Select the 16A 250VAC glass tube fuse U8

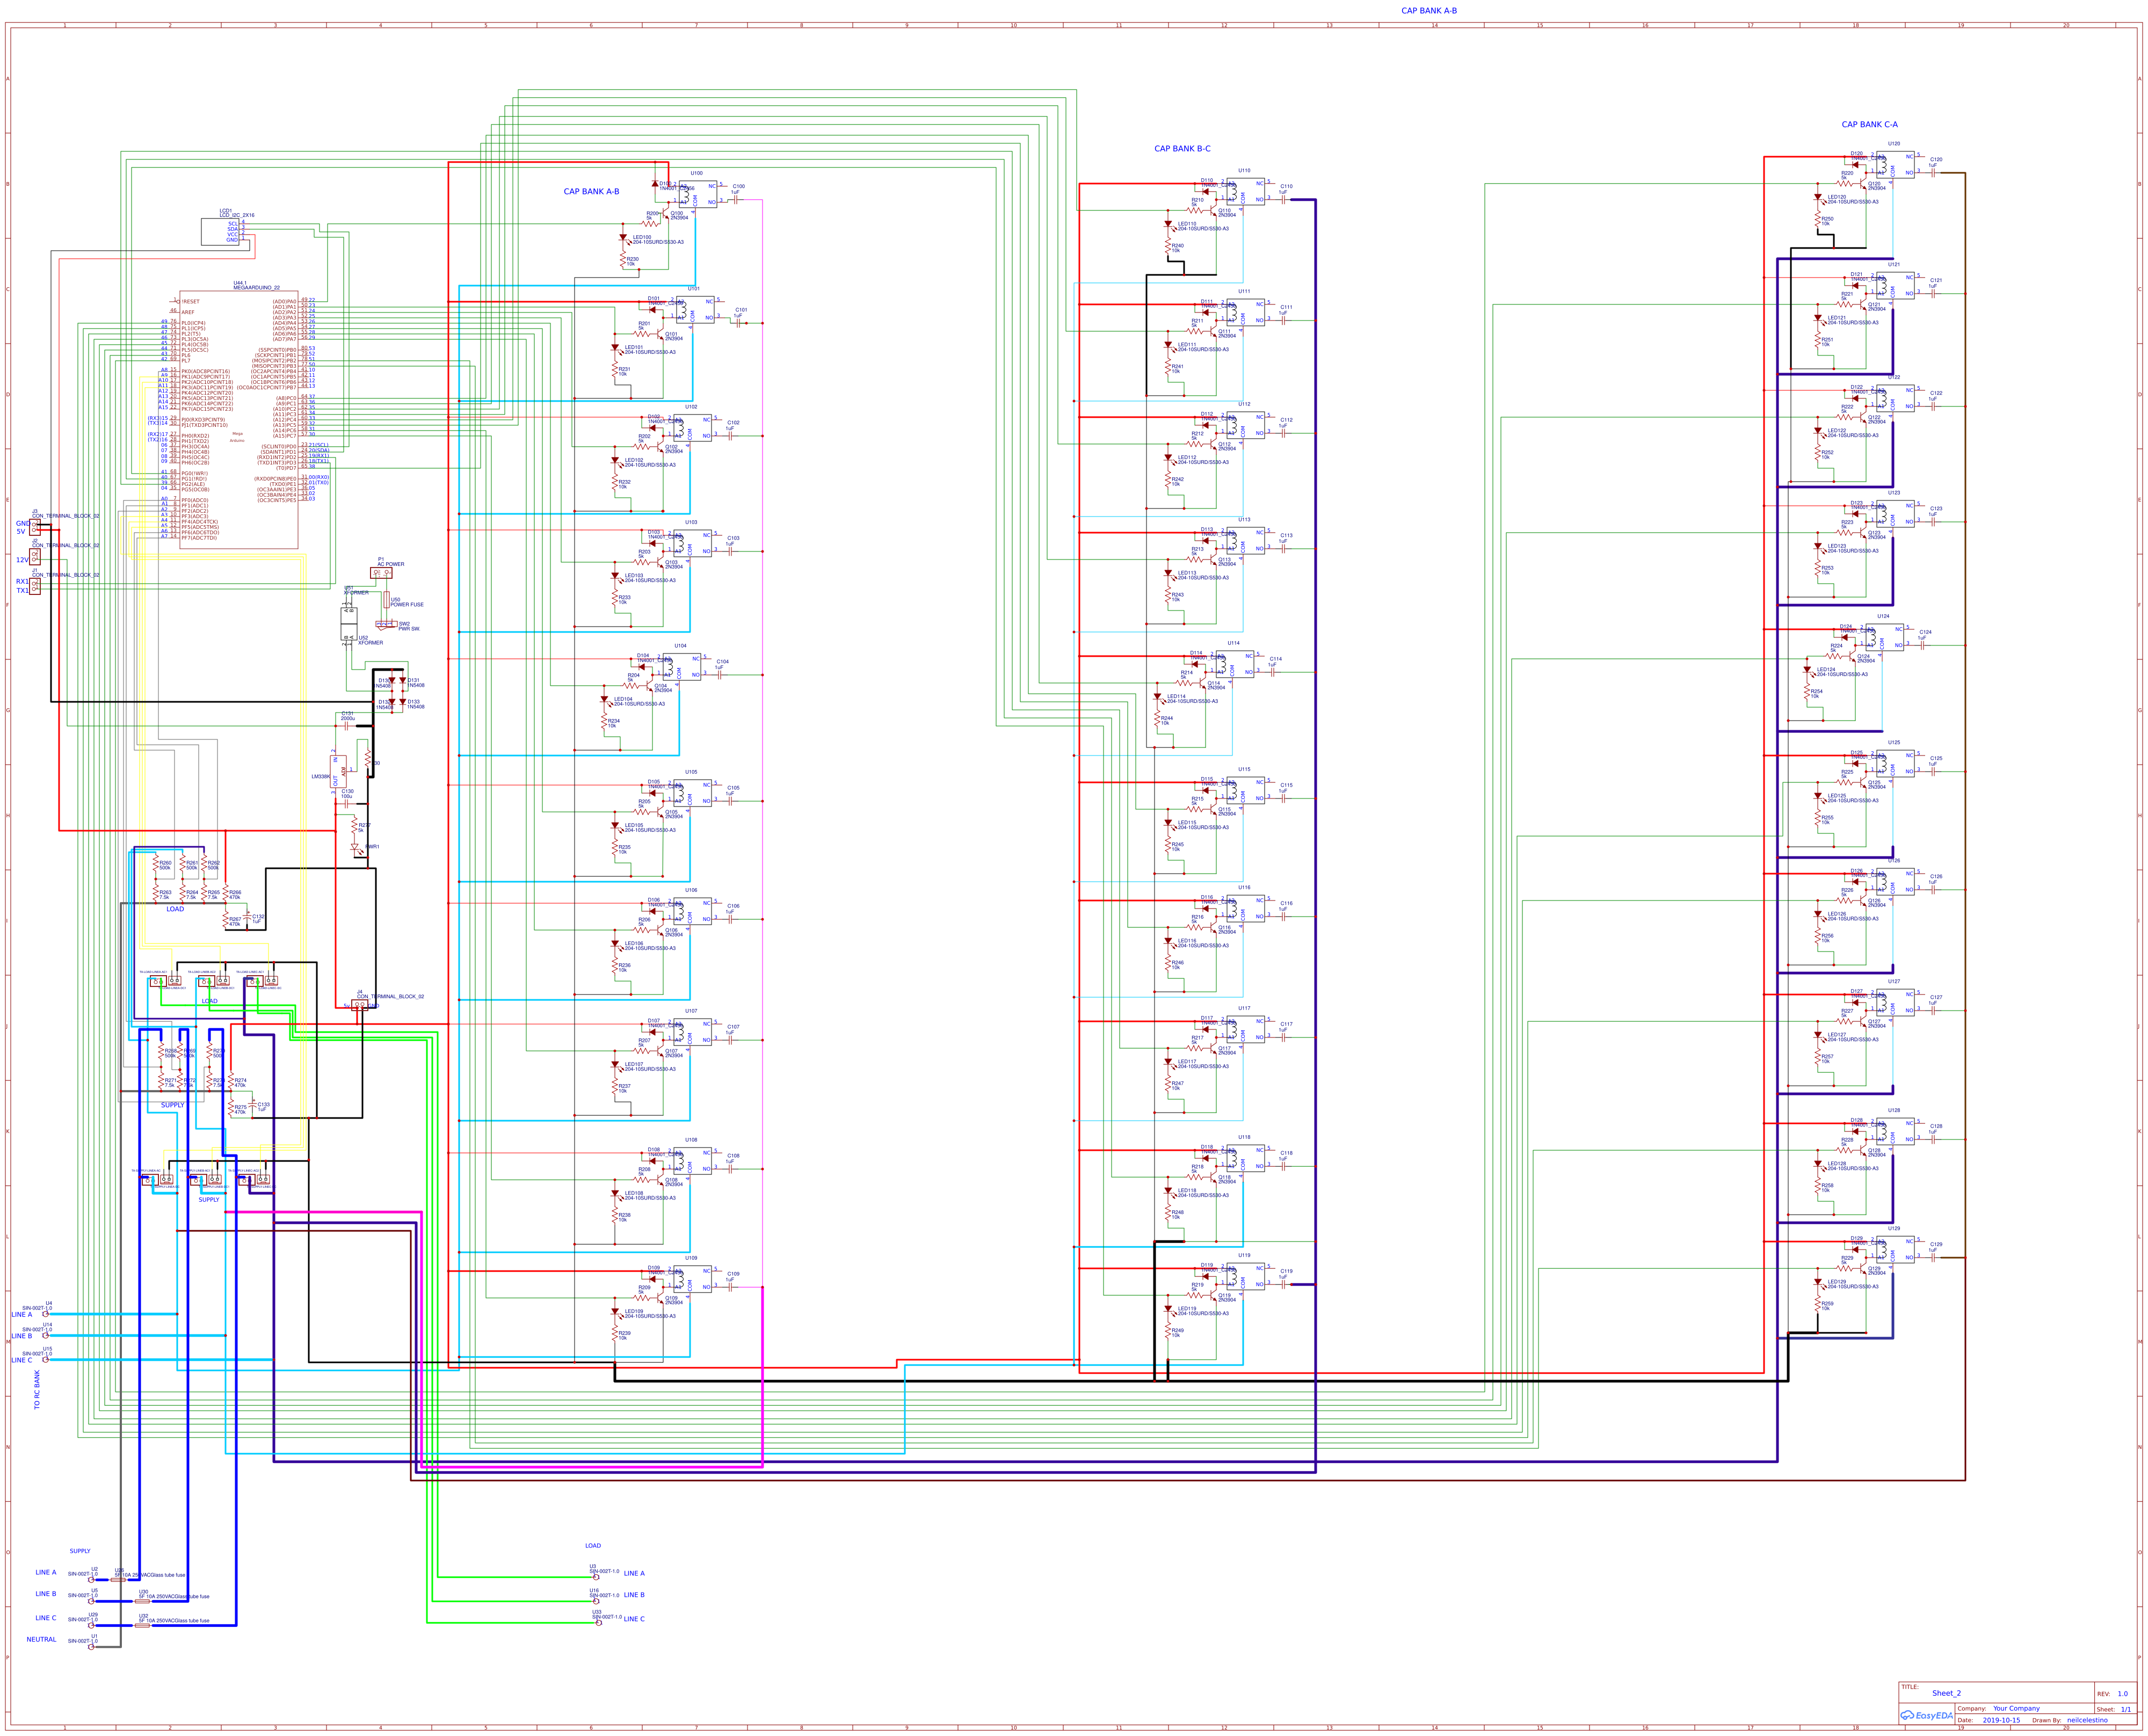pyautogui.click(x=119, y=1580)
